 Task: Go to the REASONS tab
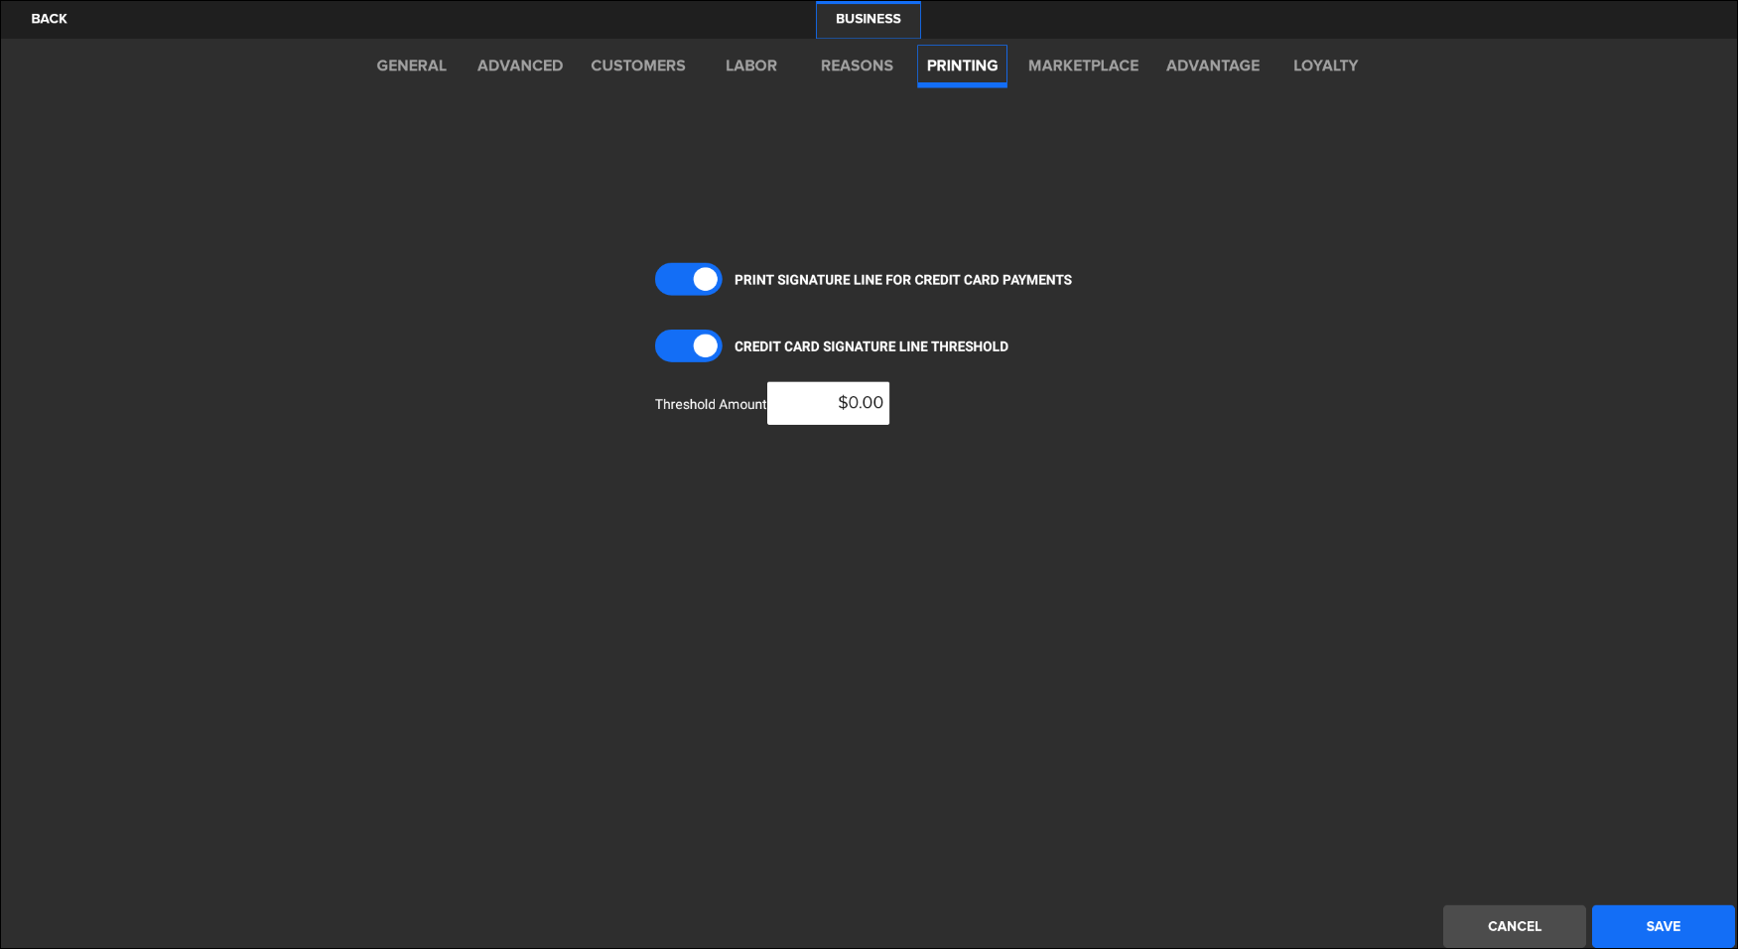pos(856,66)
